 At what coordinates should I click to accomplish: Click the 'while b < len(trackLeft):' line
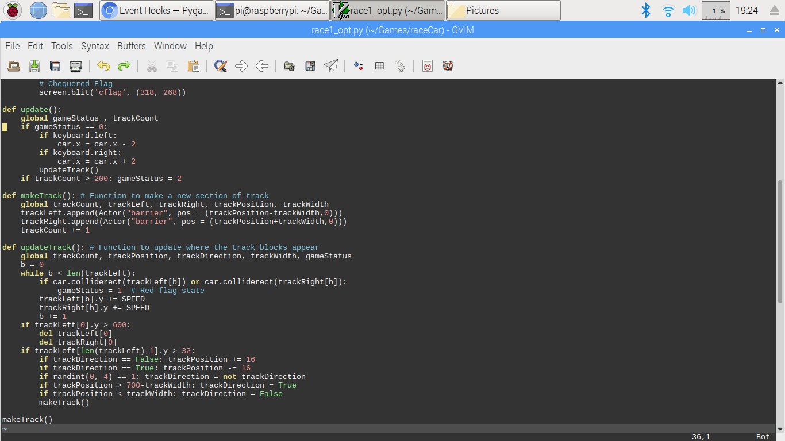[x=78, y=273]
